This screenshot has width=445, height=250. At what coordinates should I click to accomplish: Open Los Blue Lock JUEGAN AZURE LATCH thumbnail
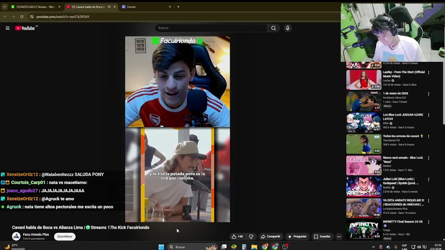[364, 123]
